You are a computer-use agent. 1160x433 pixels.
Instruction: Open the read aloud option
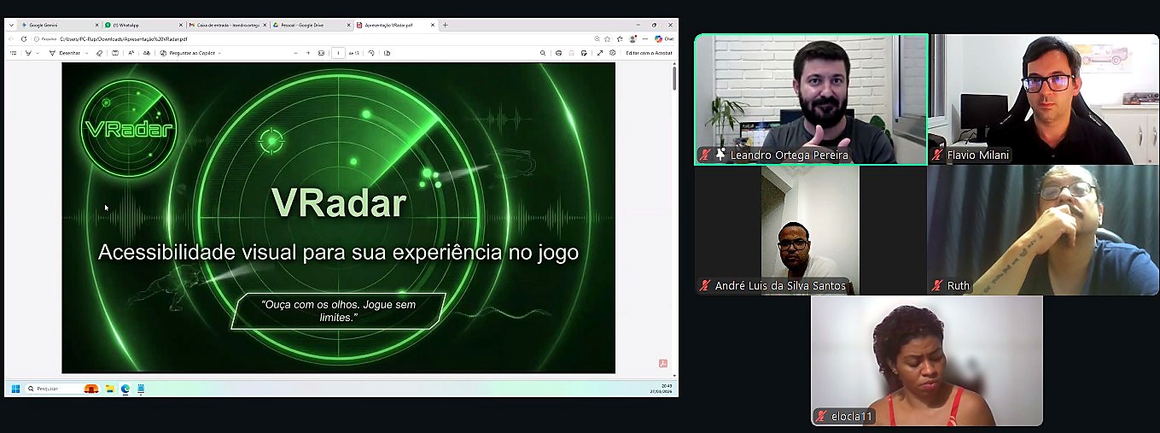point(131,53)
